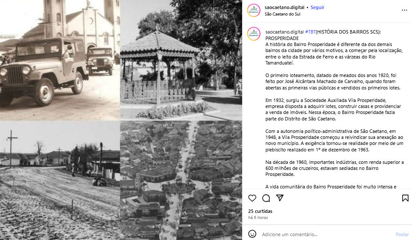Viewport: 412px width, 240px height.
Task: Click the profile avatar beside the caption
Action: 254,34
